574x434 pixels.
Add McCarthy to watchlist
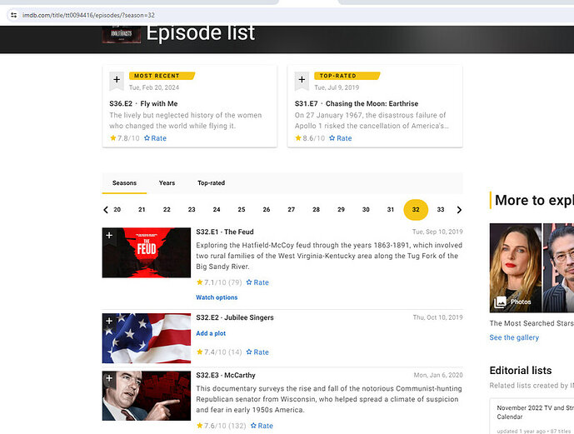[109, 380]
